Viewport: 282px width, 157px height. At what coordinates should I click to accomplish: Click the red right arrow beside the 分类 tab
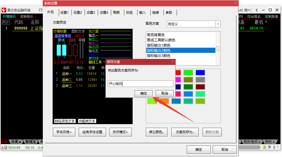(6, 142)
